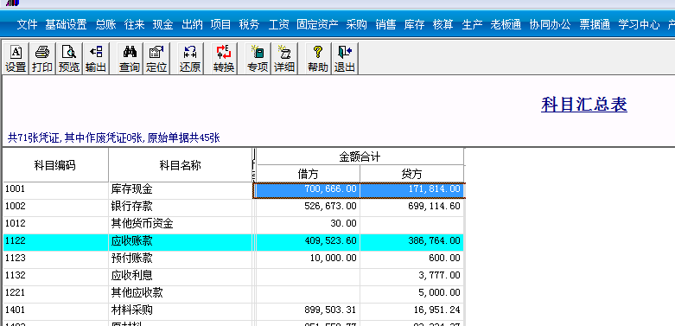The image size is (675, 326).
Task: Open the 协同办公 menu
Action: pos(551,24)
